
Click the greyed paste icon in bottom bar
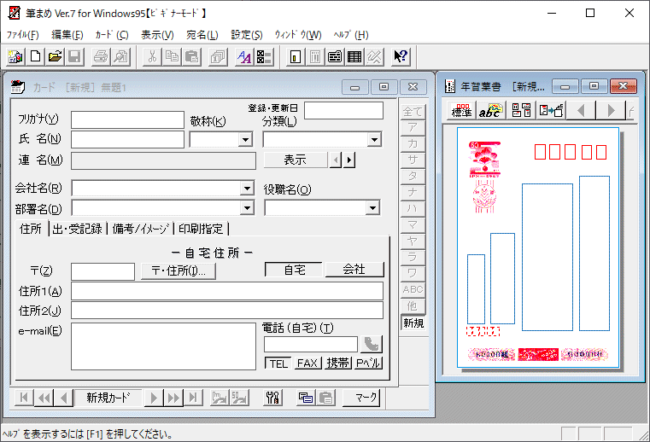325,398
